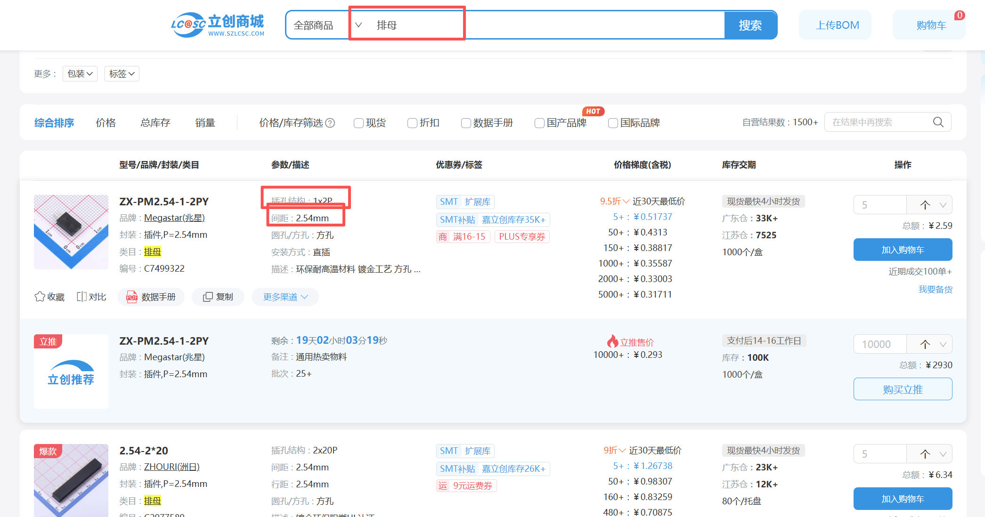Click the 价格/库存筛选 help question icon
Image resolution: width=985 pixels, height=517 pixels.
pyautogui.click(x=330, y=123)
